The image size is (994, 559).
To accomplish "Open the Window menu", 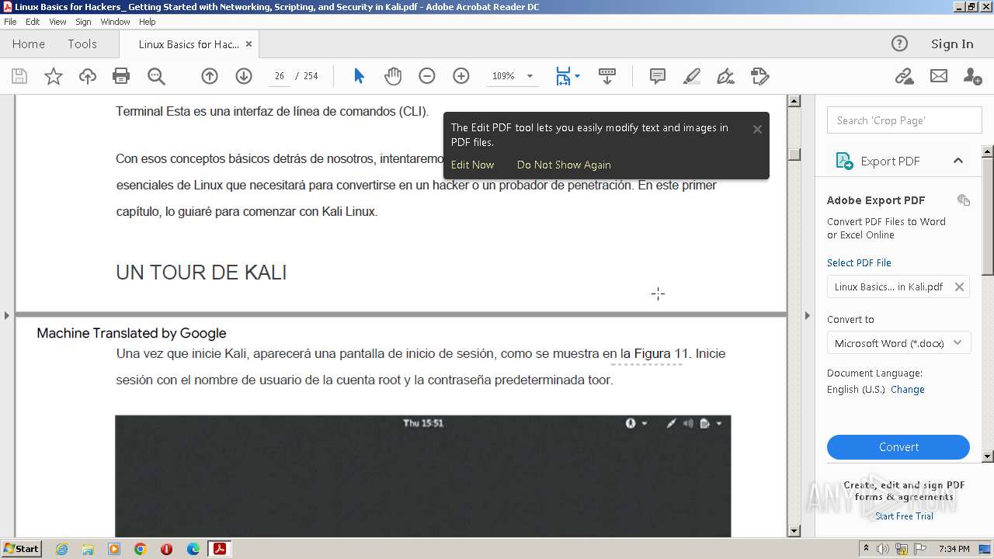I will tap(115, 22).
